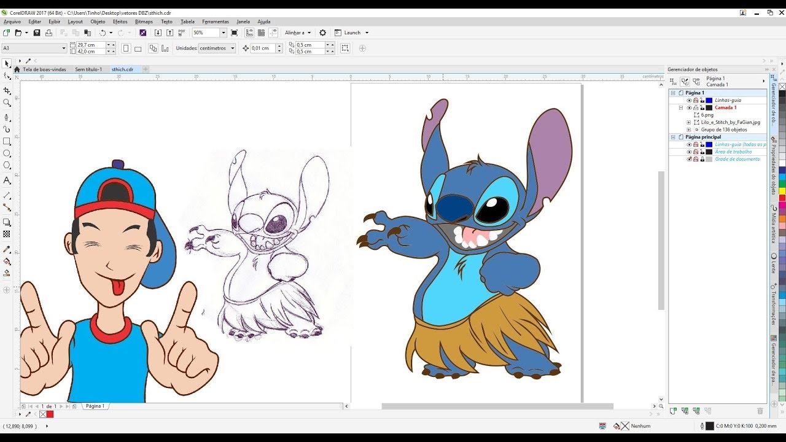This screenshot has height=442, width=786.
Task: Open the Efeitos menu
Action: pyautogui.click(x=120, y=21)
